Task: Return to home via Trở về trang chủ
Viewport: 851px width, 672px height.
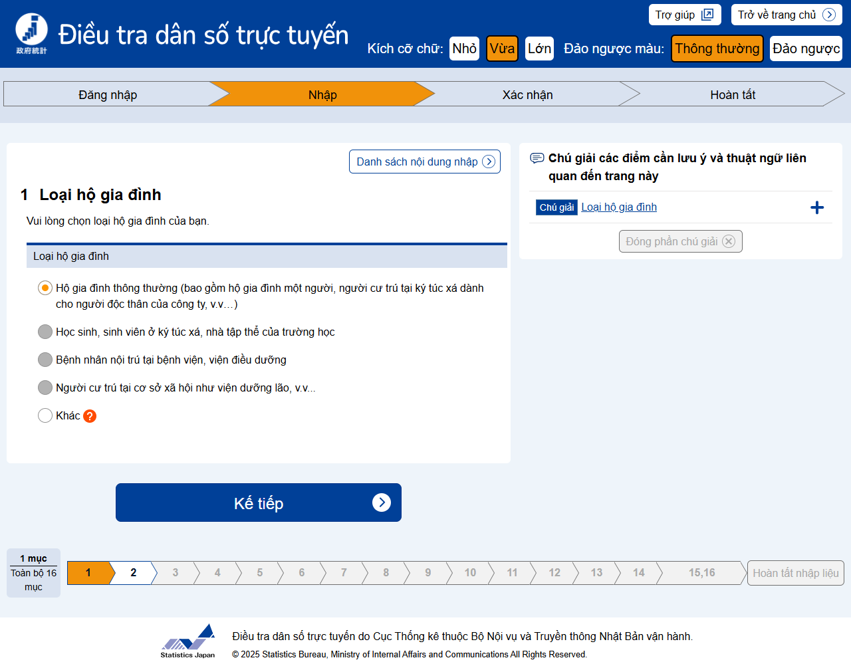Action: pos(786,15)
